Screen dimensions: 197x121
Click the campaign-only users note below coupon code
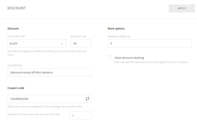tap(45, 107)
